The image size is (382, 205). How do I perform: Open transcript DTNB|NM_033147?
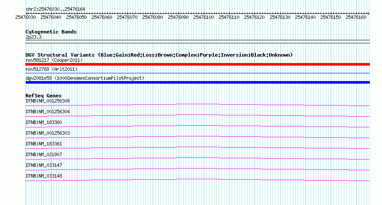click(x=44, y=165)
